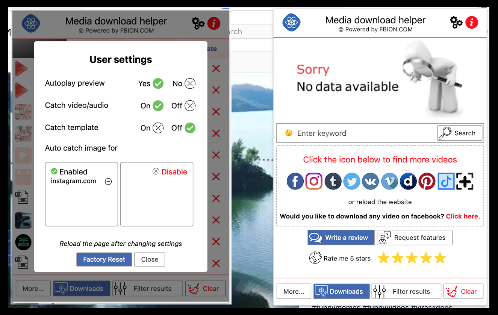Image resolution: width=498 pixels, height=315 pixels.
Task: Enable Autoplay preview by selecting Yes
Action: tap(157, 83)
